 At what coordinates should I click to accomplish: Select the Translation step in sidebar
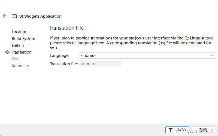[x=22, y=52]
